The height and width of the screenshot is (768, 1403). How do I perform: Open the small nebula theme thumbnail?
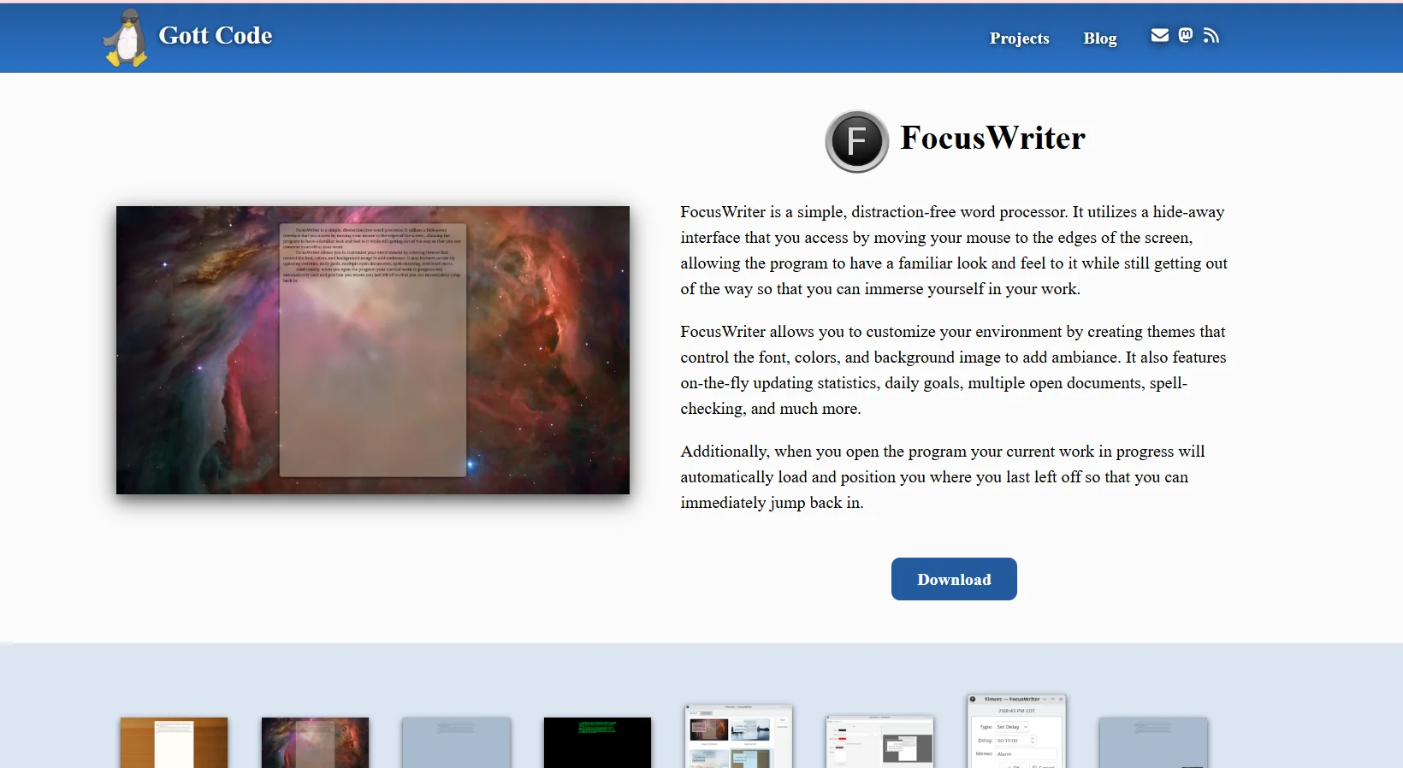pyautogui.click(x=315, y=742)
